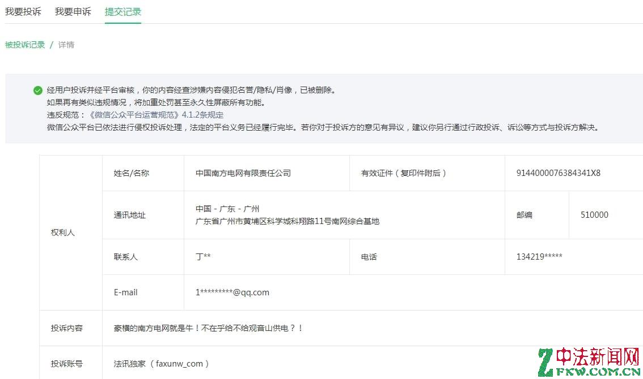
Task: Click the masked email address @qq.com
Action: click(x=232, y=292)
